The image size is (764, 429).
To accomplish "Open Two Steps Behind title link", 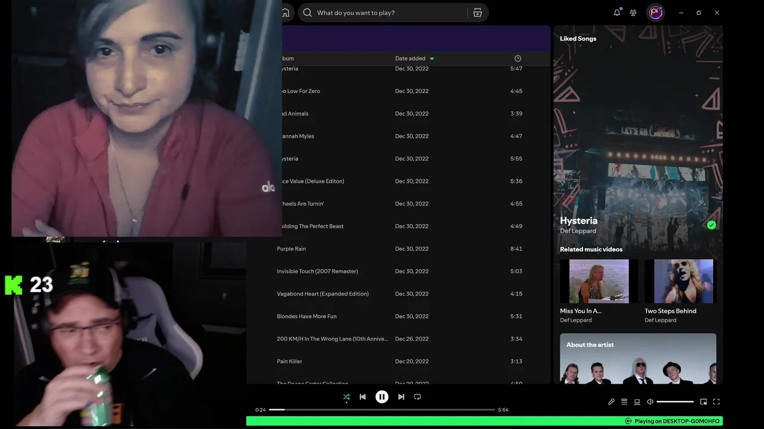I will coord(670,311).
